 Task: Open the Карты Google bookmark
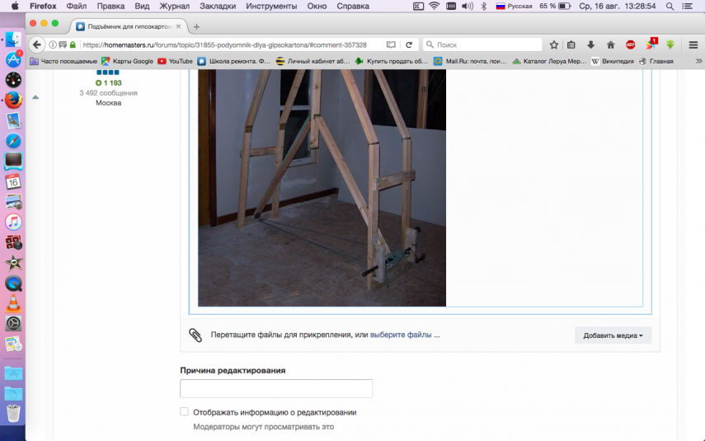tap(127, 61)
